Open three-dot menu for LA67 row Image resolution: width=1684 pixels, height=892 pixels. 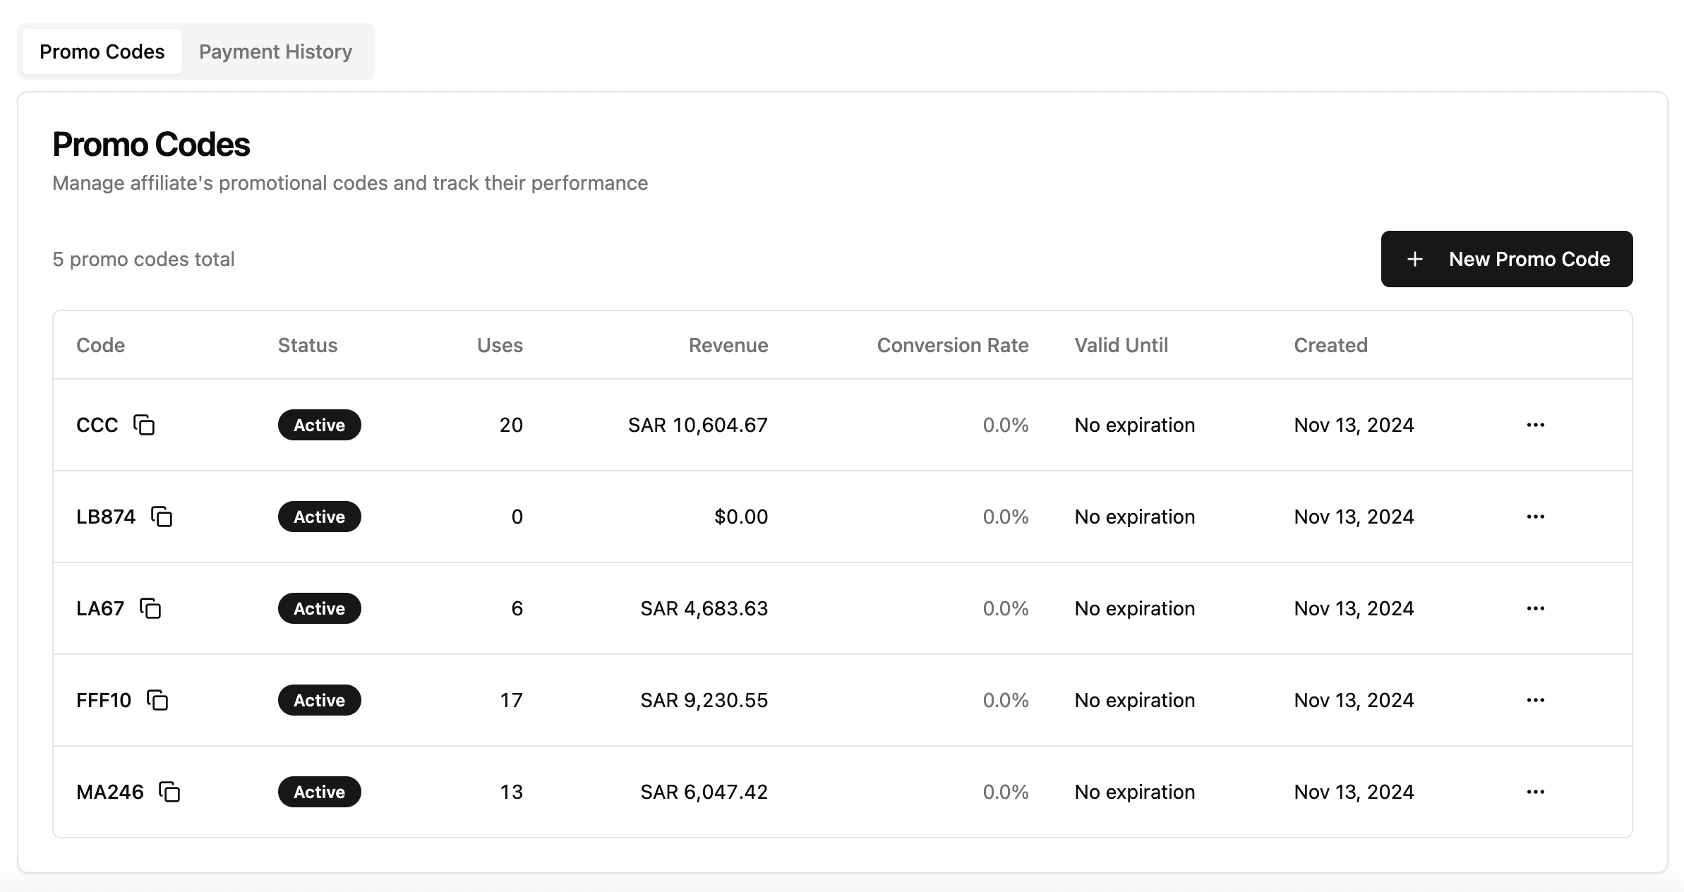1535,608
